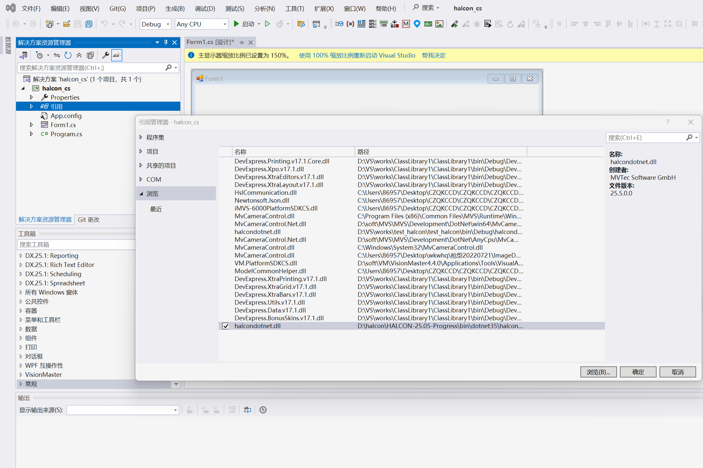Select VM.PlatformSDKCS.dll row in list

[412, 263]
